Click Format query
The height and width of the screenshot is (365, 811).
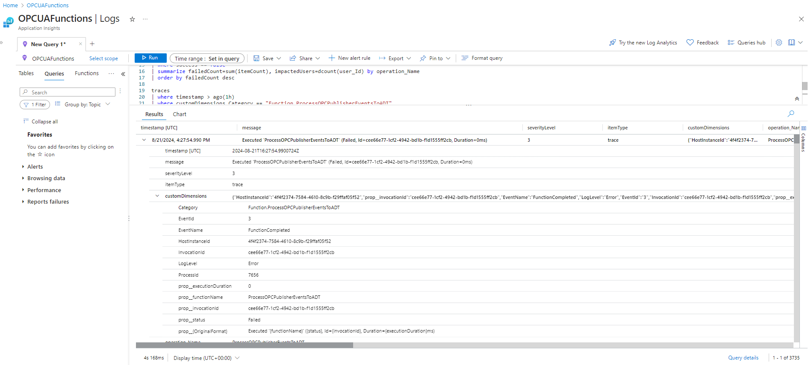(482, 58)
